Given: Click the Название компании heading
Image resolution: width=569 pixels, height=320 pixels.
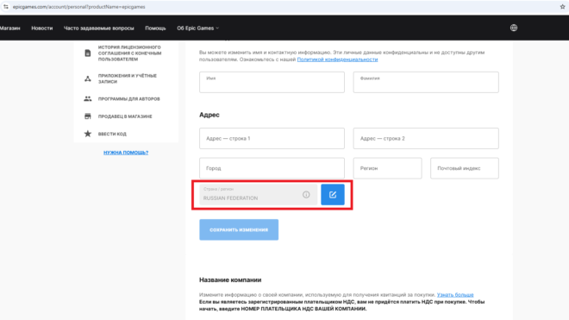Looking at the screenshot, I should pos(230,280).
